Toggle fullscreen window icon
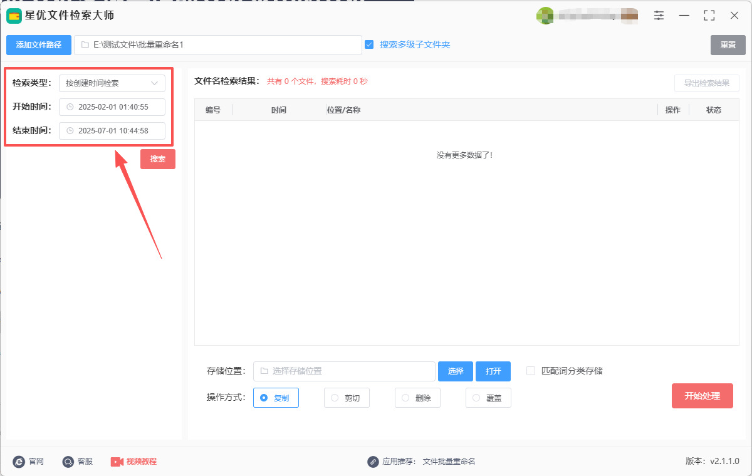Image resolution: width=752 pixels, height=476 pixels. point(709,16)
